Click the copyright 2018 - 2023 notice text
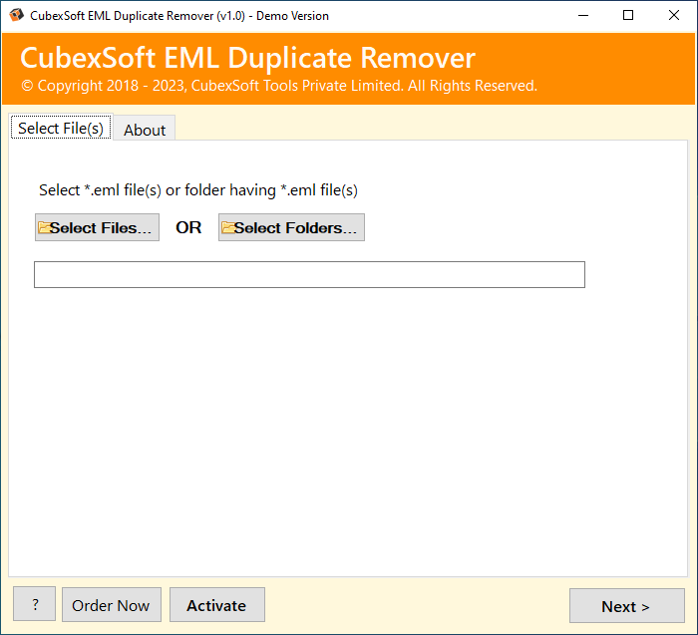This screenshot has width=698, height=635. click(279, 86)
